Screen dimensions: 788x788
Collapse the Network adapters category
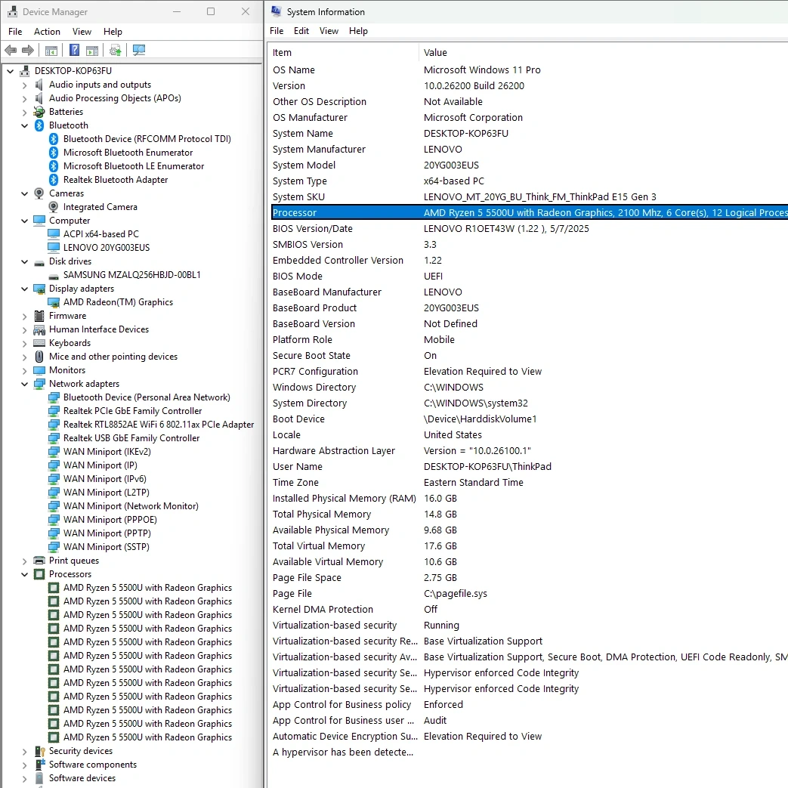click(x=25, y=384)
